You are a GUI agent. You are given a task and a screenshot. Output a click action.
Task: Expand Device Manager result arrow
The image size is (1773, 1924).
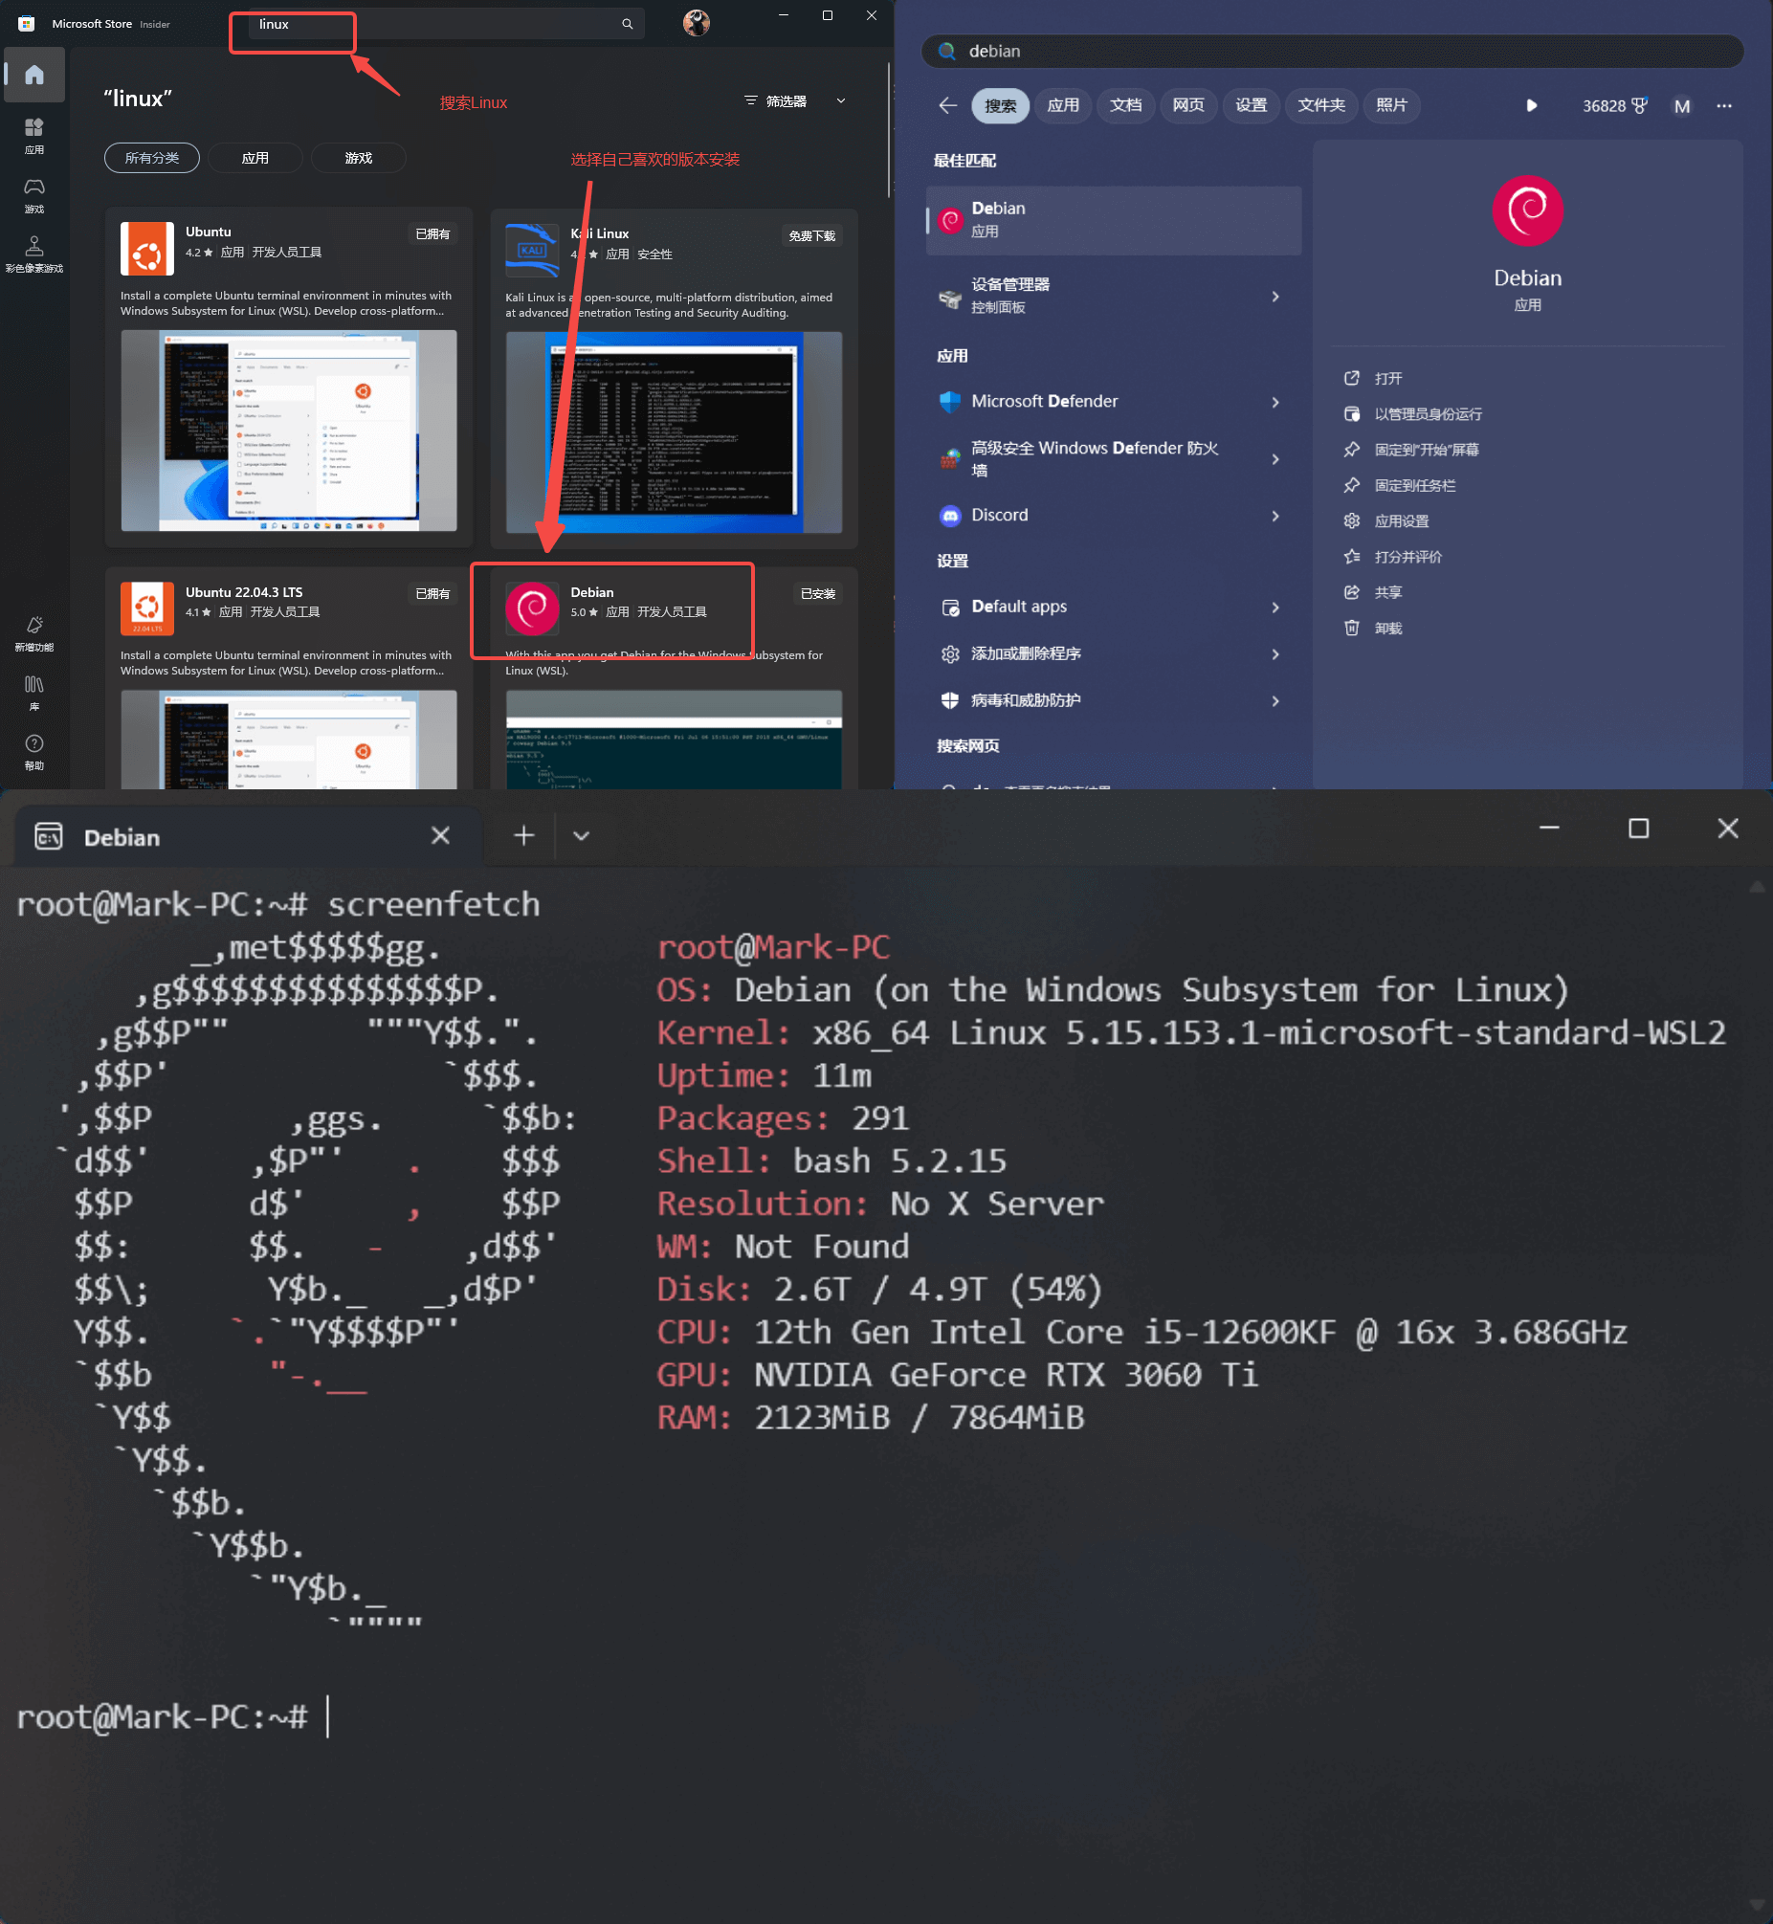click(x=1275, y=297)
